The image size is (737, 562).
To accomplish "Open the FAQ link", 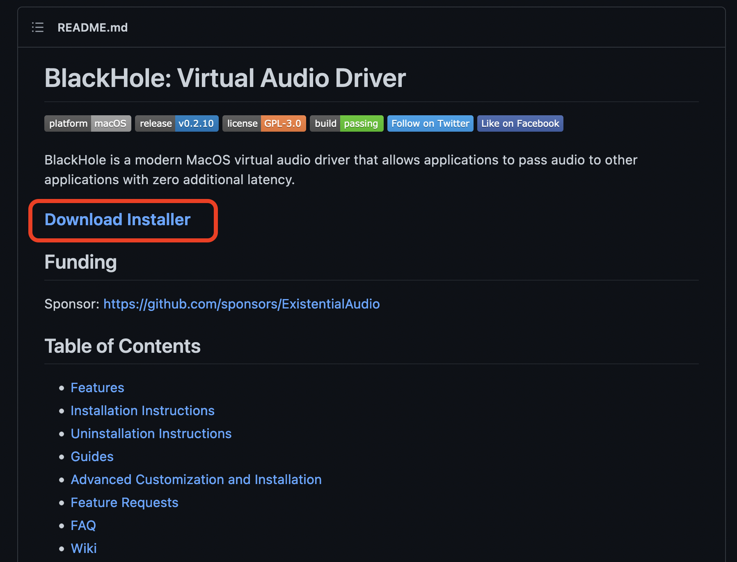I will coord(83,525).
